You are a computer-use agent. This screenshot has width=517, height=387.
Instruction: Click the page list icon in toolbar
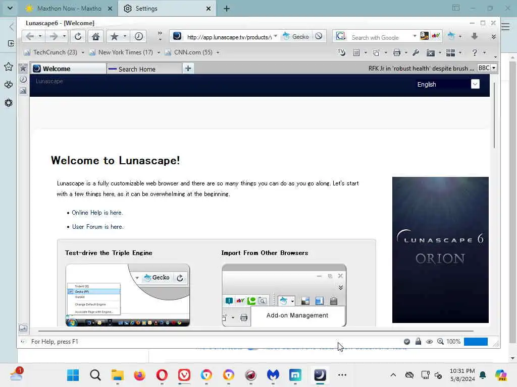tap(356, 52)
